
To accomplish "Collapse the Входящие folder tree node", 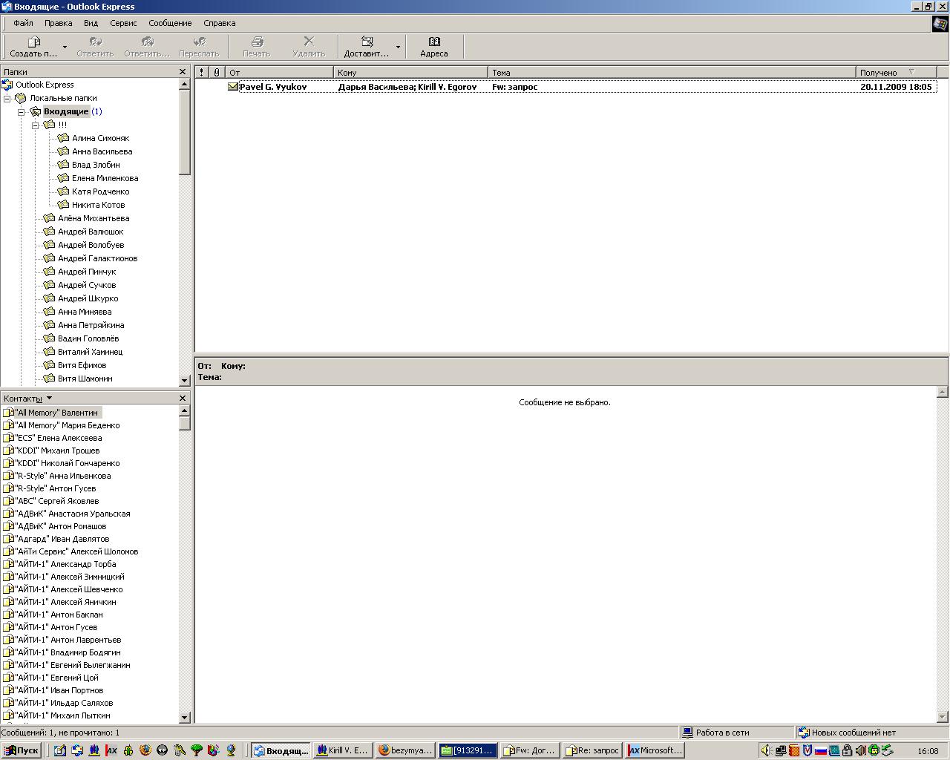I will coord(22,112).
